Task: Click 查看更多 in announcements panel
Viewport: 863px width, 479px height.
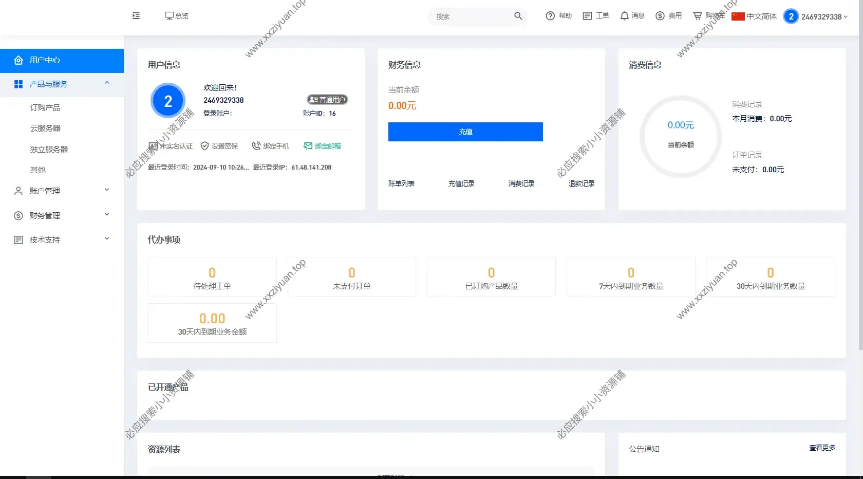Action: click(x=822, y=448)
